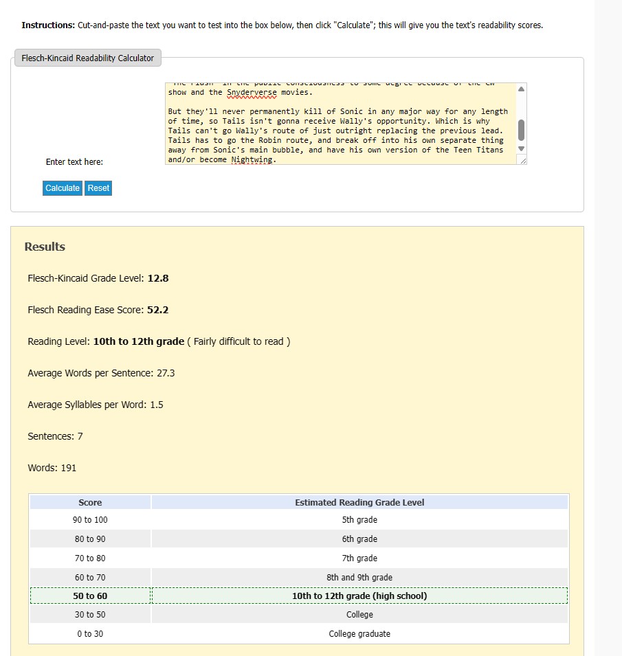Click the textarea resize handle corner
This screenshot has height=656, width=622.
click(x=522, y=160)
